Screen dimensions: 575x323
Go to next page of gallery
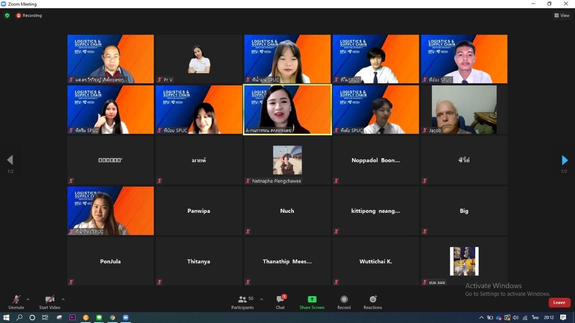coord(564,160)
